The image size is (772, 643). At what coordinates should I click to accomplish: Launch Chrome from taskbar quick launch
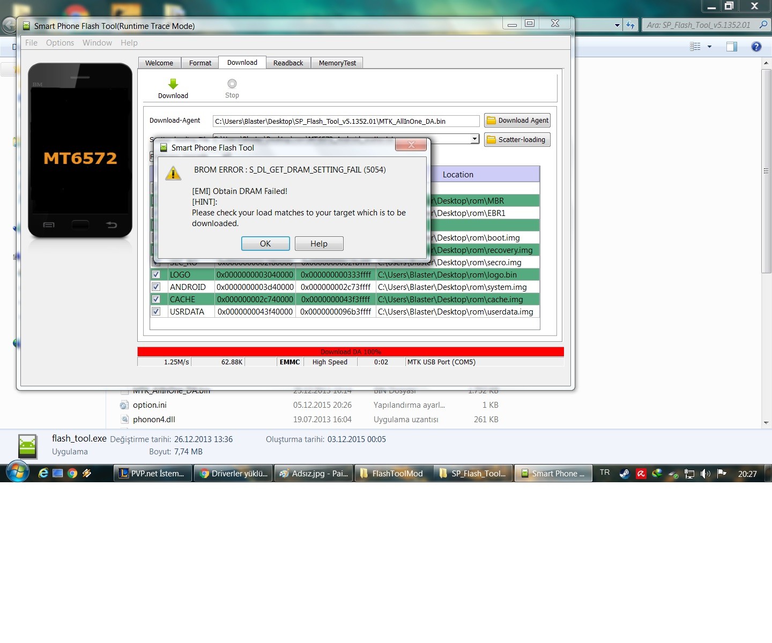72,473
